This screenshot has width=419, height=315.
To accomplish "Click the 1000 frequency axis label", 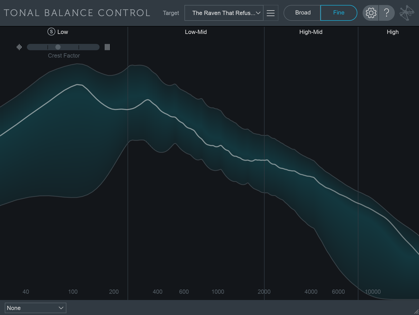I will click(x=218, y=292).
